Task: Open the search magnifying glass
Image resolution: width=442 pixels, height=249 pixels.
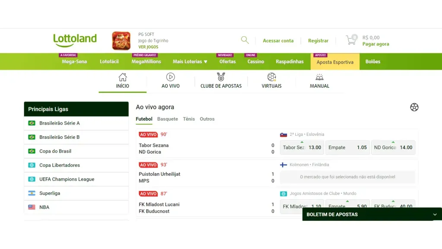Action: (x=245, y=39)
